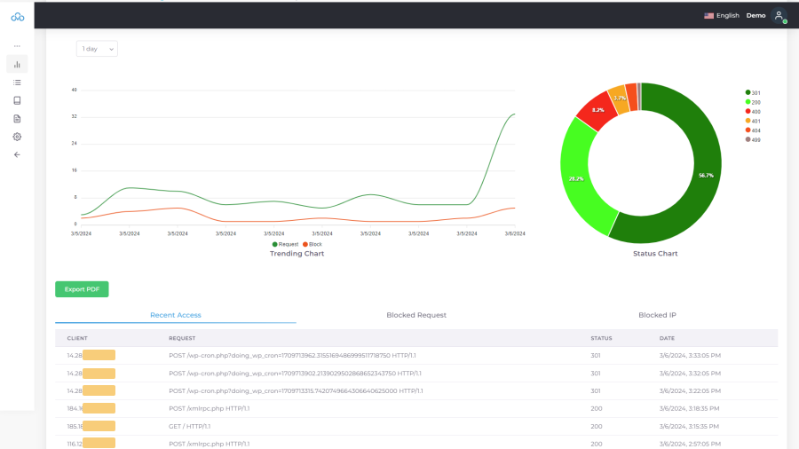The width and height of the screenshot is (799, 449).
Task: Click the Export PDF button
Action: [82, 289]
